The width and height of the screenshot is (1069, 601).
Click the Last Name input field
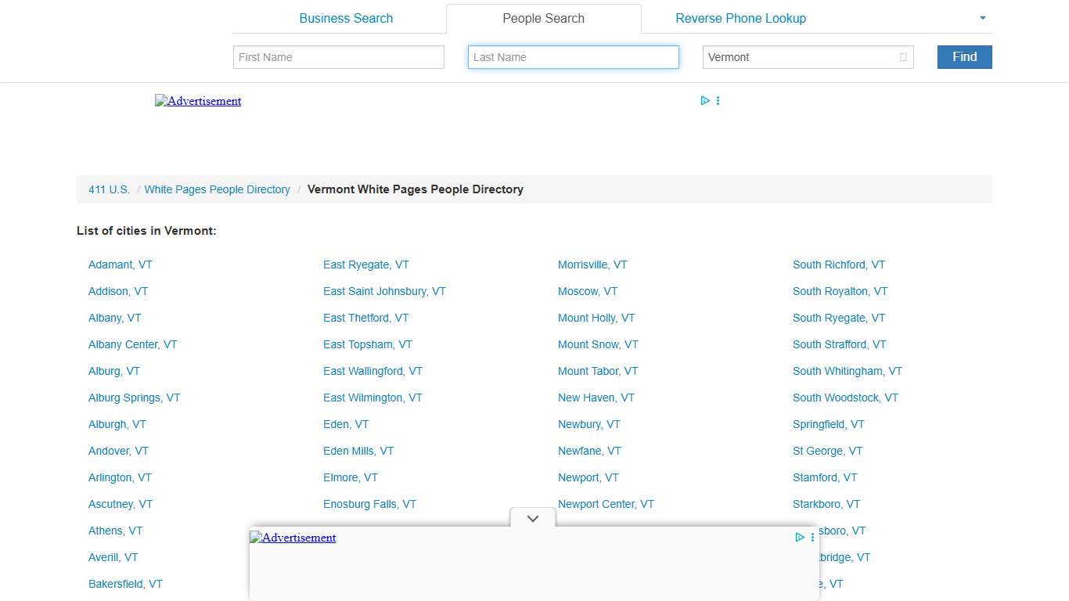(x=573, y=57)
